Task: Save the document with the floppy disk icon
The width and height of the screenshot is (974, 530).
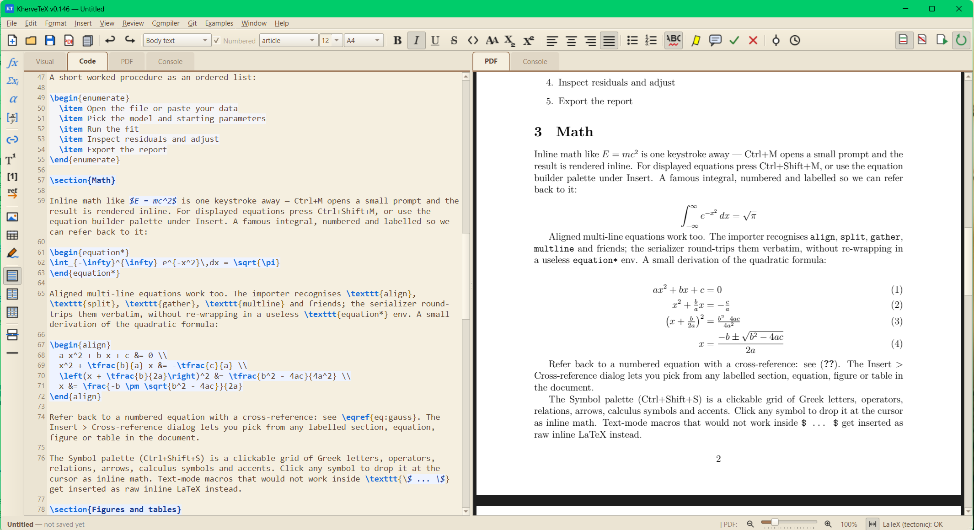Action: [50, 41]
